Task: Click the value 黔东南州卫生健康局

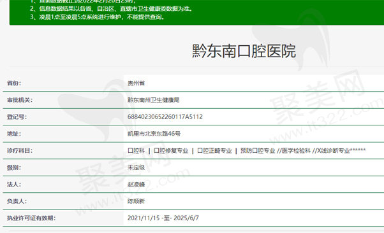Action: point(153,100)
